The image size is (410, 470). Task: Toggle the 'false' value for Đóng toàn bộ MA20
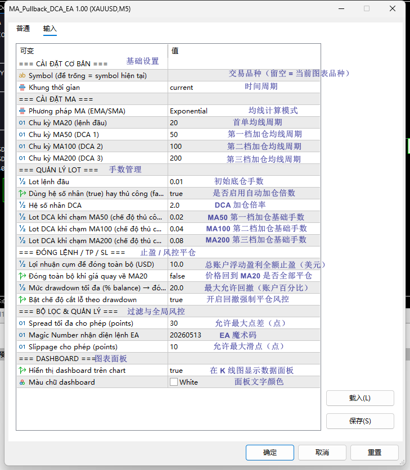coord(177,276)
